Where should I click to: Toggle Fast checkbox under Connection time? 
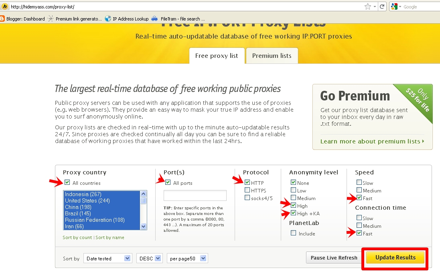click(x=359, y=233)
